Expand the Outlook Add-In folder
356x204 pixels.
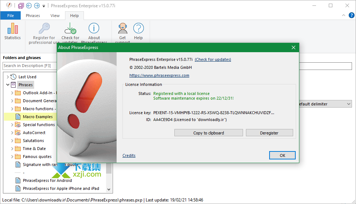point(12,93)
